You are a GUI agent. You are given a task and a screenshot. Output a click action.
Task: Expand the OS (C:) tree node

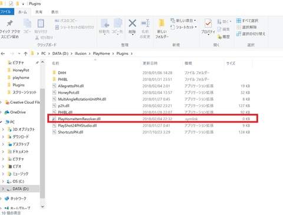[3, 181]
